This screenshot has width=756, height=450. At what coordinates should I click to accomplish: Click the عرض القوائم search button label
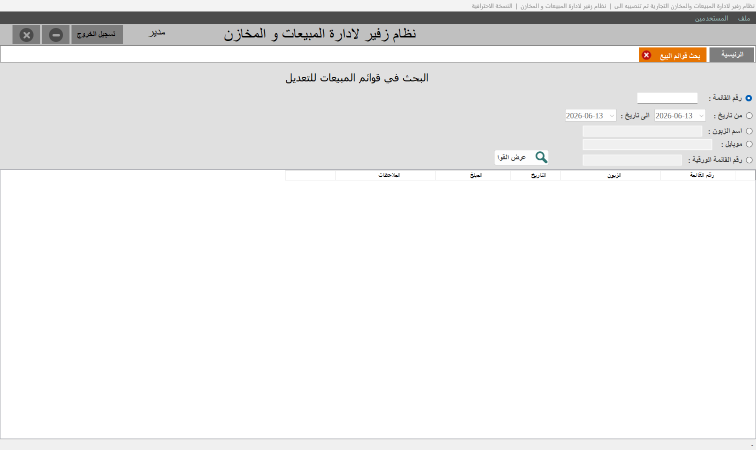pos(512,157)
